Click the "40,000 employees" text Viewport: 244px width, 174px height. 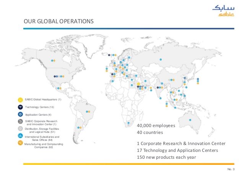tap(156, 126)
